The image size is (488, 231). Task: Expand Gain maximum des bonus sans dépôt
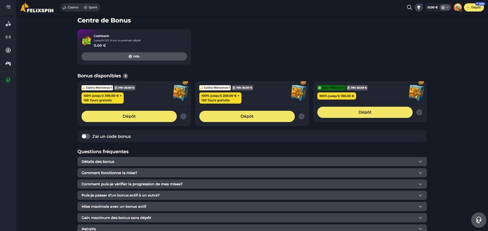coord(252,218)
